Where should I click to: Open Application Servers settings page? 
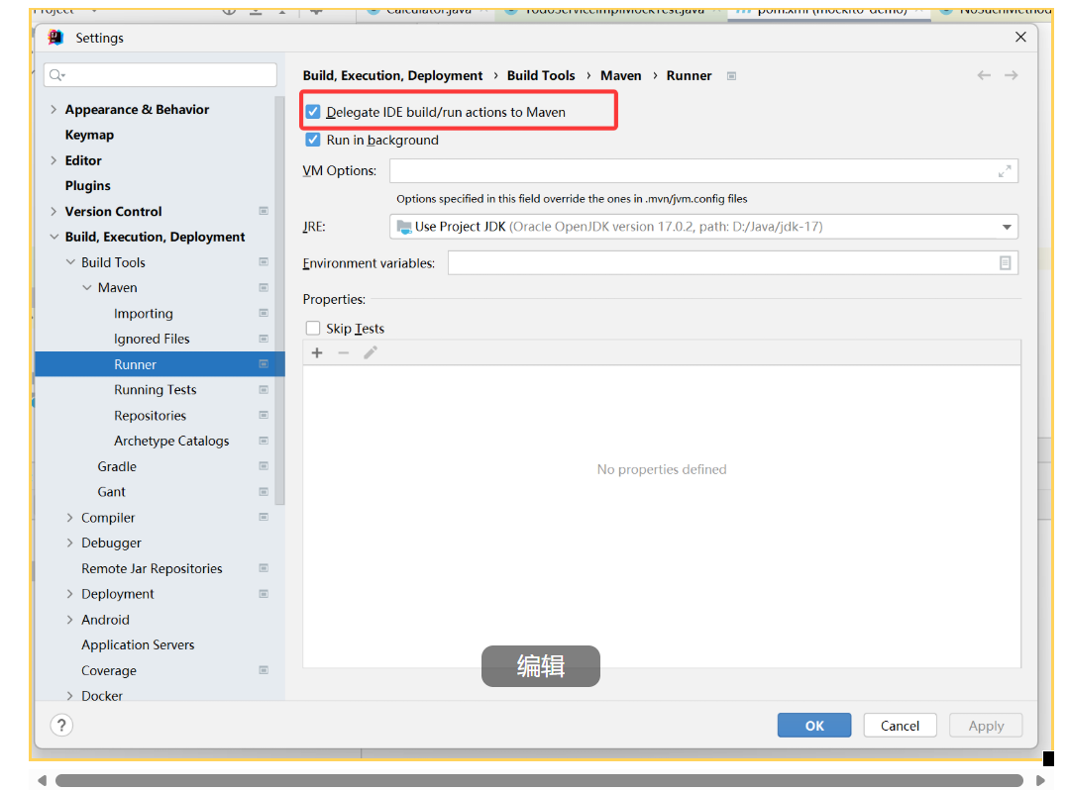[138, 644]
